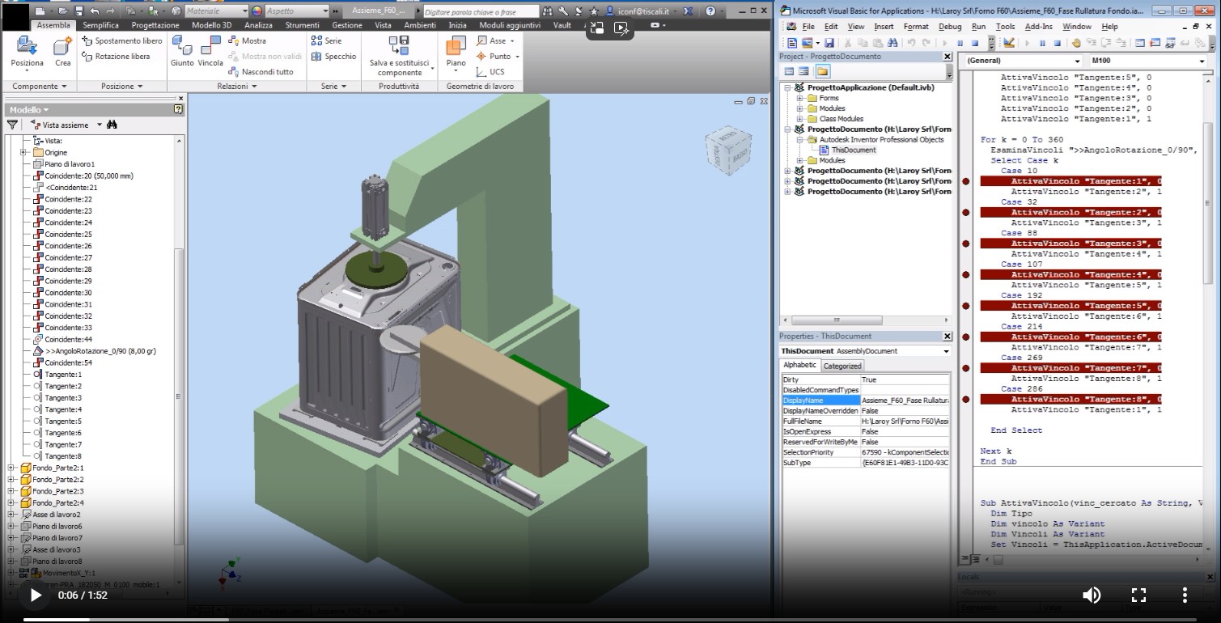Expand the Componente panel dropdown
This screenshot has height=623, width=1221.
[39, 86]
